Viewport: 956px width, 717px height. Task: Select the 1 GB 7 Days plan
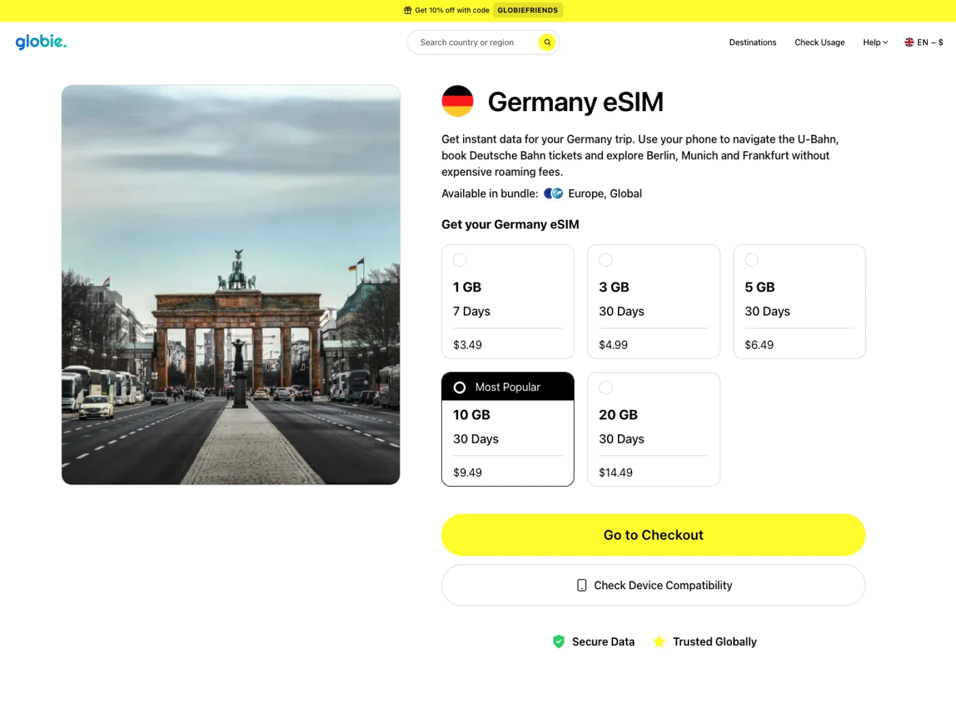(507, 302)
